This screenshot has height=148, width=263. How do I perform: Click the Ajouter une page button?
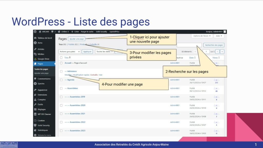(x=77, y=39)
